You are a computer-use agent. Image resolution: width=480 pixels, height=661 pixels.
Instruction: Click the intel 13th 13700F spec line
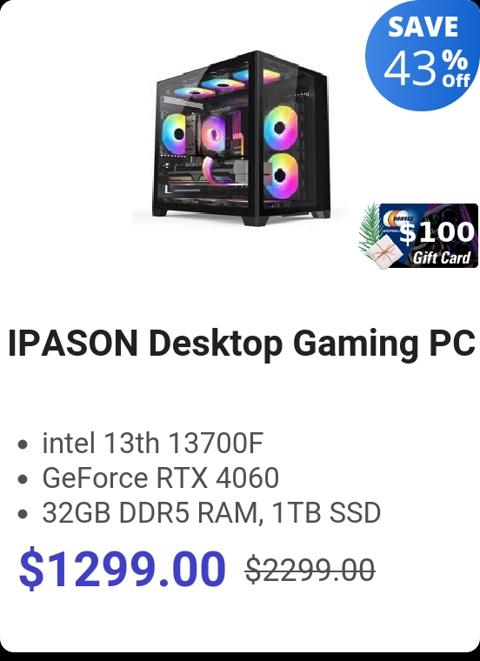[x=152, y=443]
